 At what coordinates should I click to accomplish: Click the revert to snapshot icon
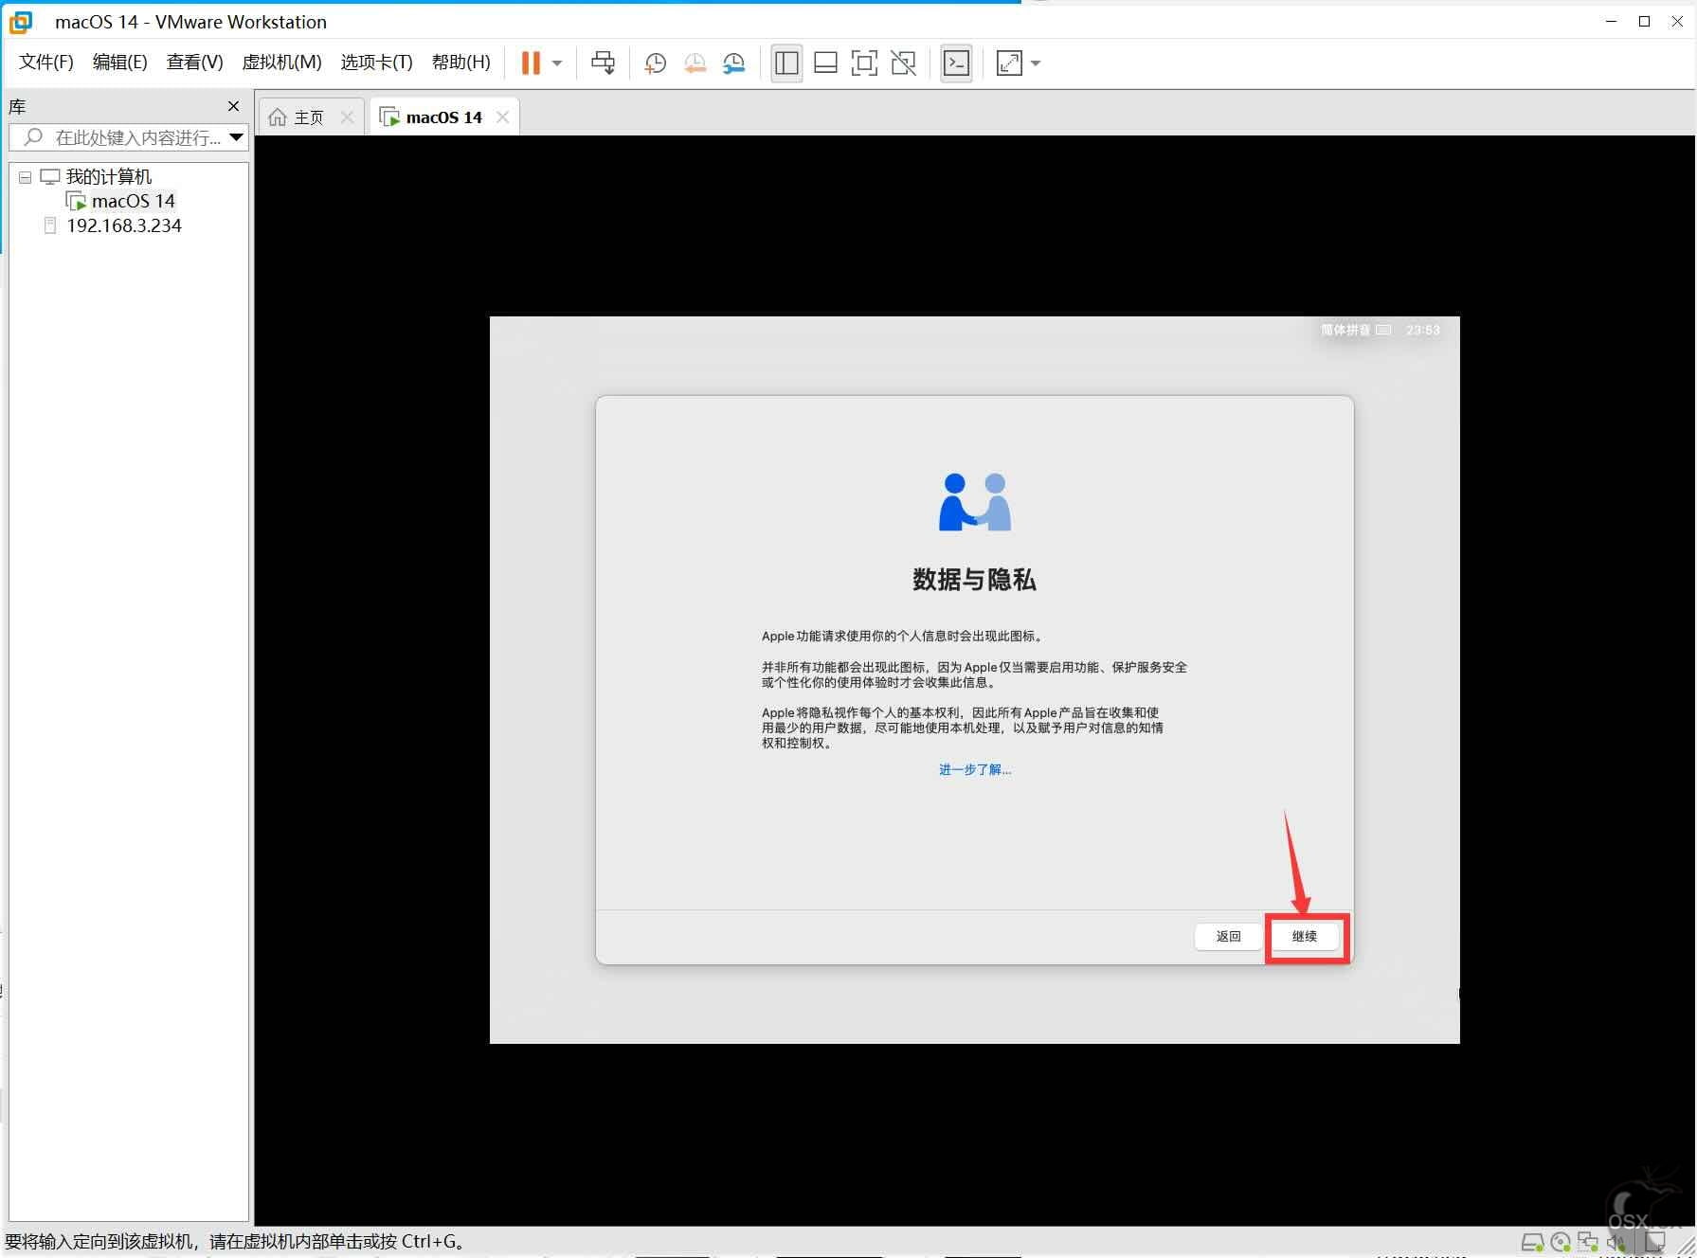(x=695, y=63)
